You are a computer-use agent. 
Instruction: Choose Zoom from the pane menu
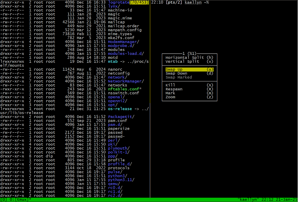(x=170, y=97)
